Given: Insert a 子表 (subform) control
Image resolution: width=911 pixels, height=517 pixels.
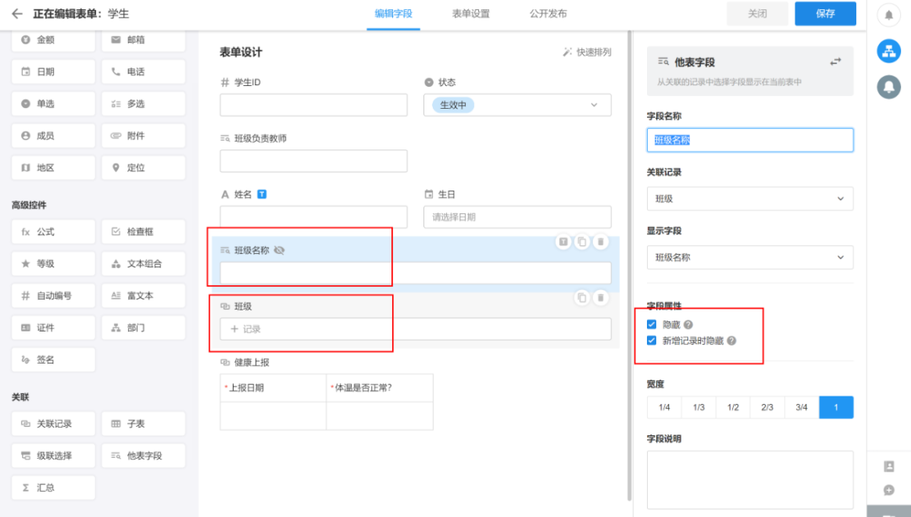Looking at the screenshot, I should [143, 423].
